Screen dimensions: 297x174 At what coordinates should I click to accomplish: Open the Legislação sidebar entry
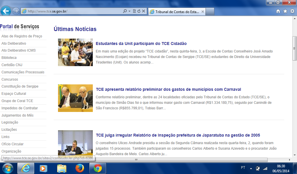[x=10, y=122]
